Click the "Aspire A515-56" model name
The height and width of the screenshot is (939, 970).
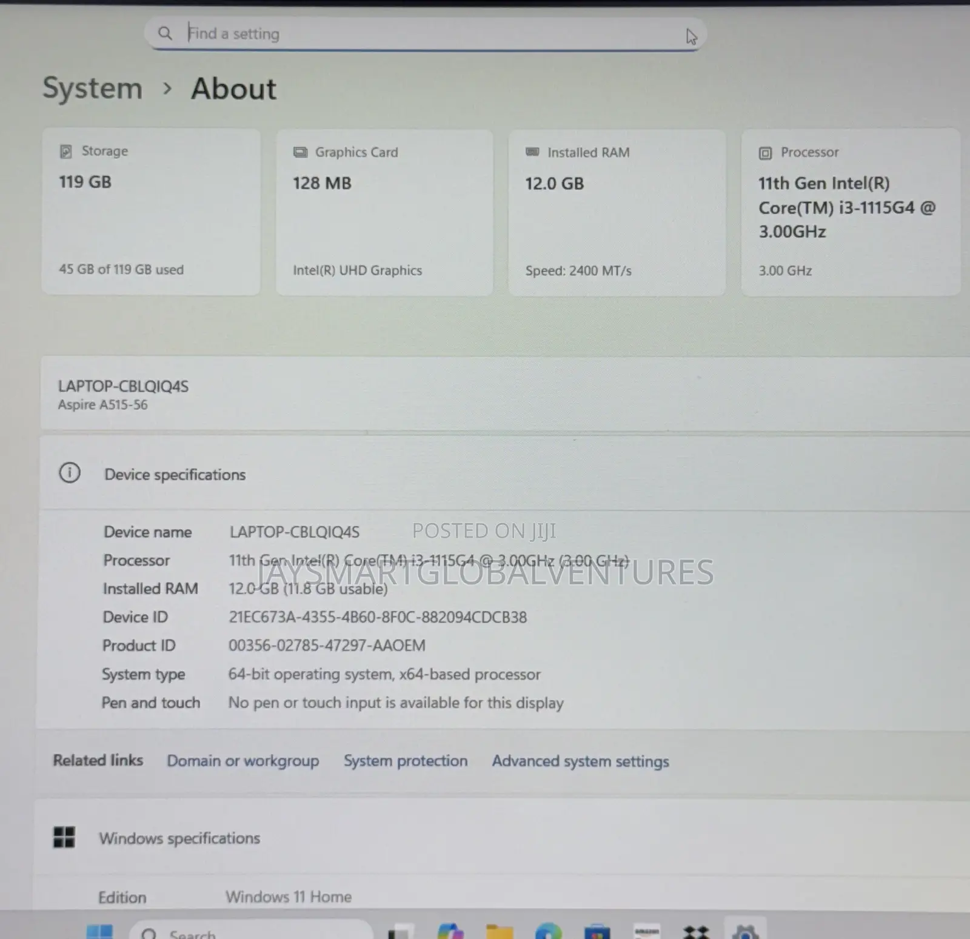pyautogui.click(x=102, y=404)
